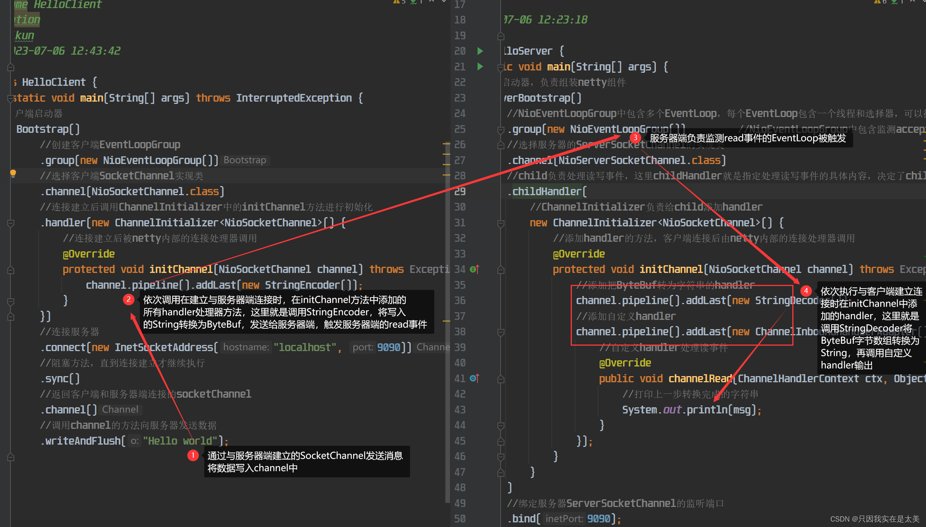Collapse the channelRead fold marker on line 41
This screenshot has height=527, width=926.
(501, 379)
